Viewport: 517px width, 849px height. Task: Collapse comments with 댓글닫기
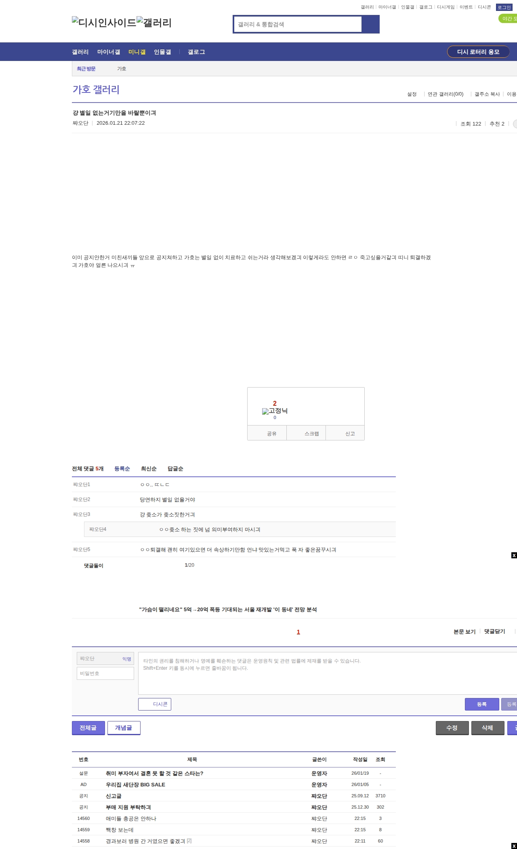coord(495,631)
